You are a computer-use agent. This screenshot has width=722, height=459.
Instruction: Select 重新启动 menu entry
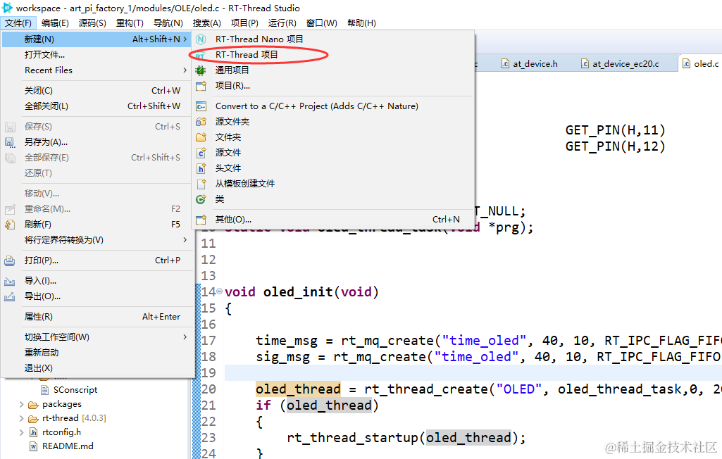pos(97,353)
